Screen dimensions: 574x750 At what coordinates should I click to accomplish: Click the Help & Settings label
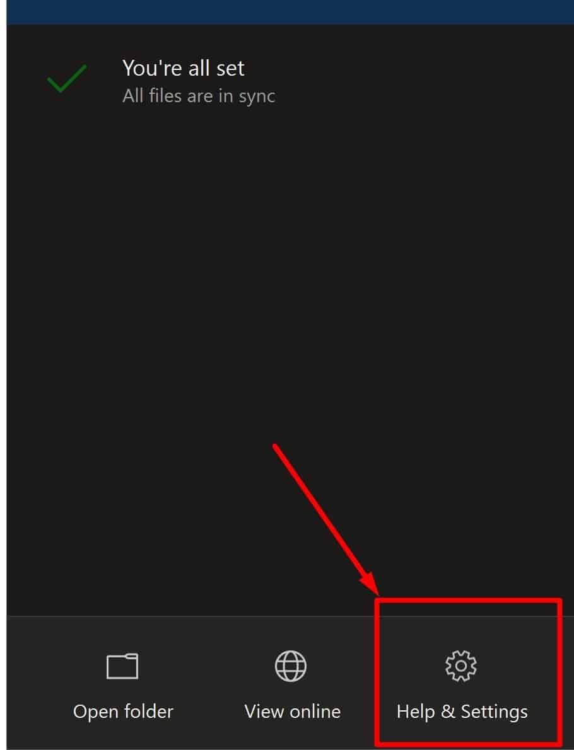pos(462,712)
